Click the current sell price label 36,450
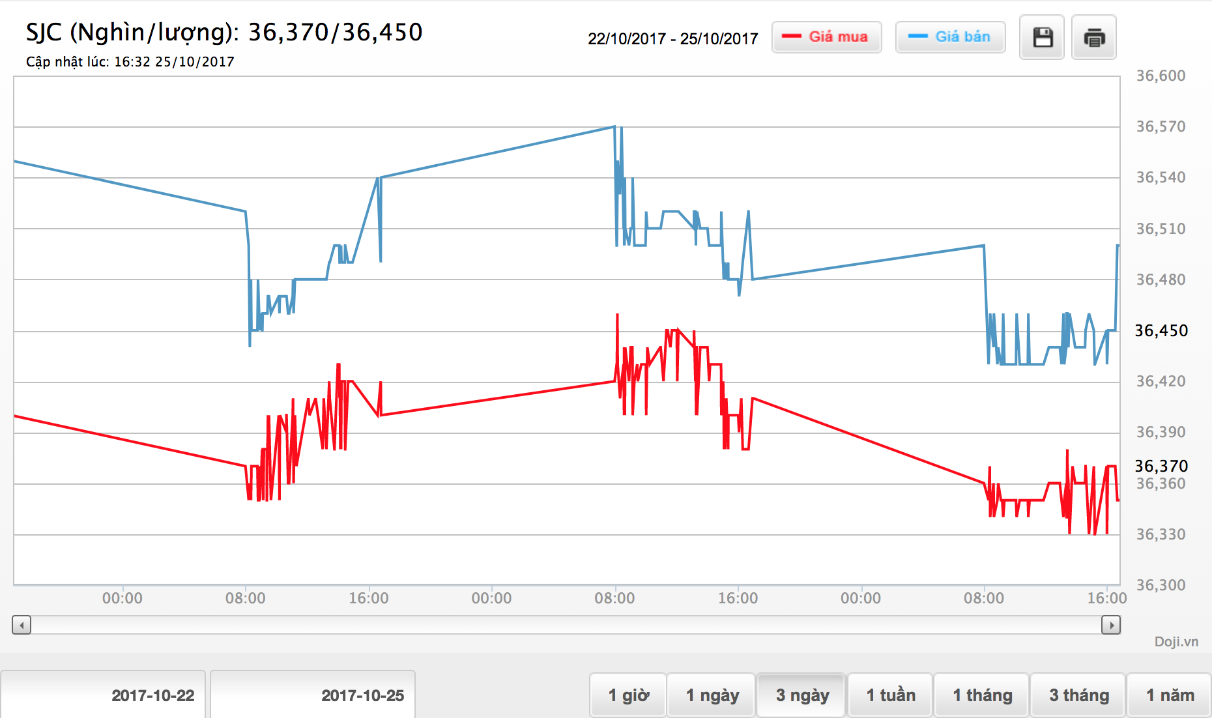1212x718 pixels. click(1161, 331)
